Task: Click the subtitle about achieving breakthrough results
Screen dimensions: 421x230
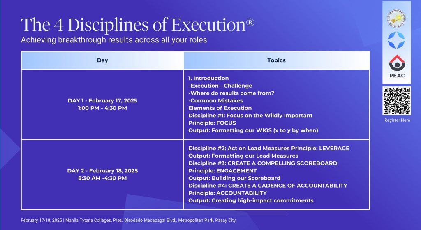Action: point(114,40)
